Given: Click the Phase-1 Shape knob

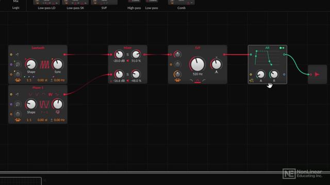Looking at the screenshot, I should coord(31,104).
